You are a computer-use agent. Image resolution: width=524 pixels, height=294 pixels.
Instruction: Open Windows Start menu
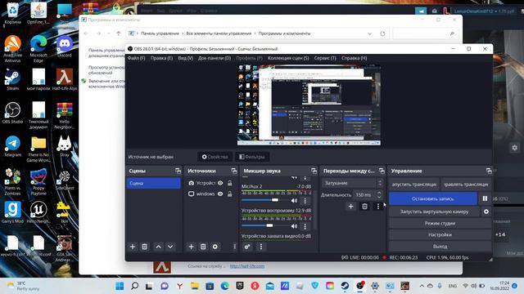pyautogui.click(x=120, y=286)
